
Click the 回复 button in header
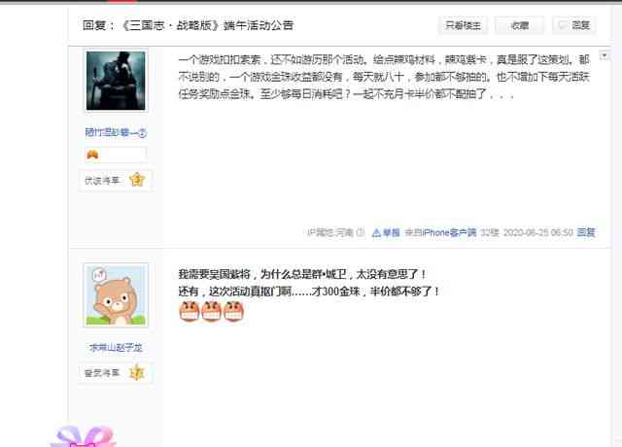point(574,25)
